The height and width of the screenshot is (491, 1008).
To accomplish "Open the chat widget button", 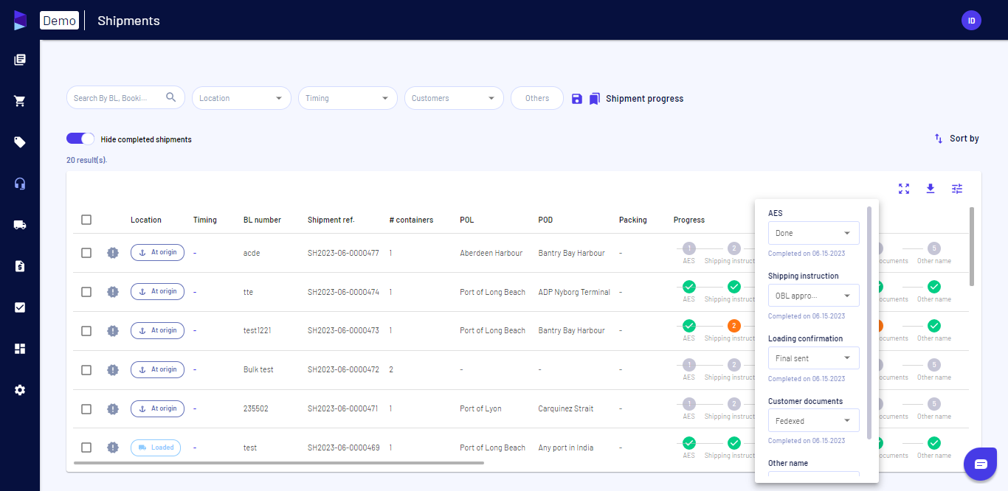I will (981, 464).
